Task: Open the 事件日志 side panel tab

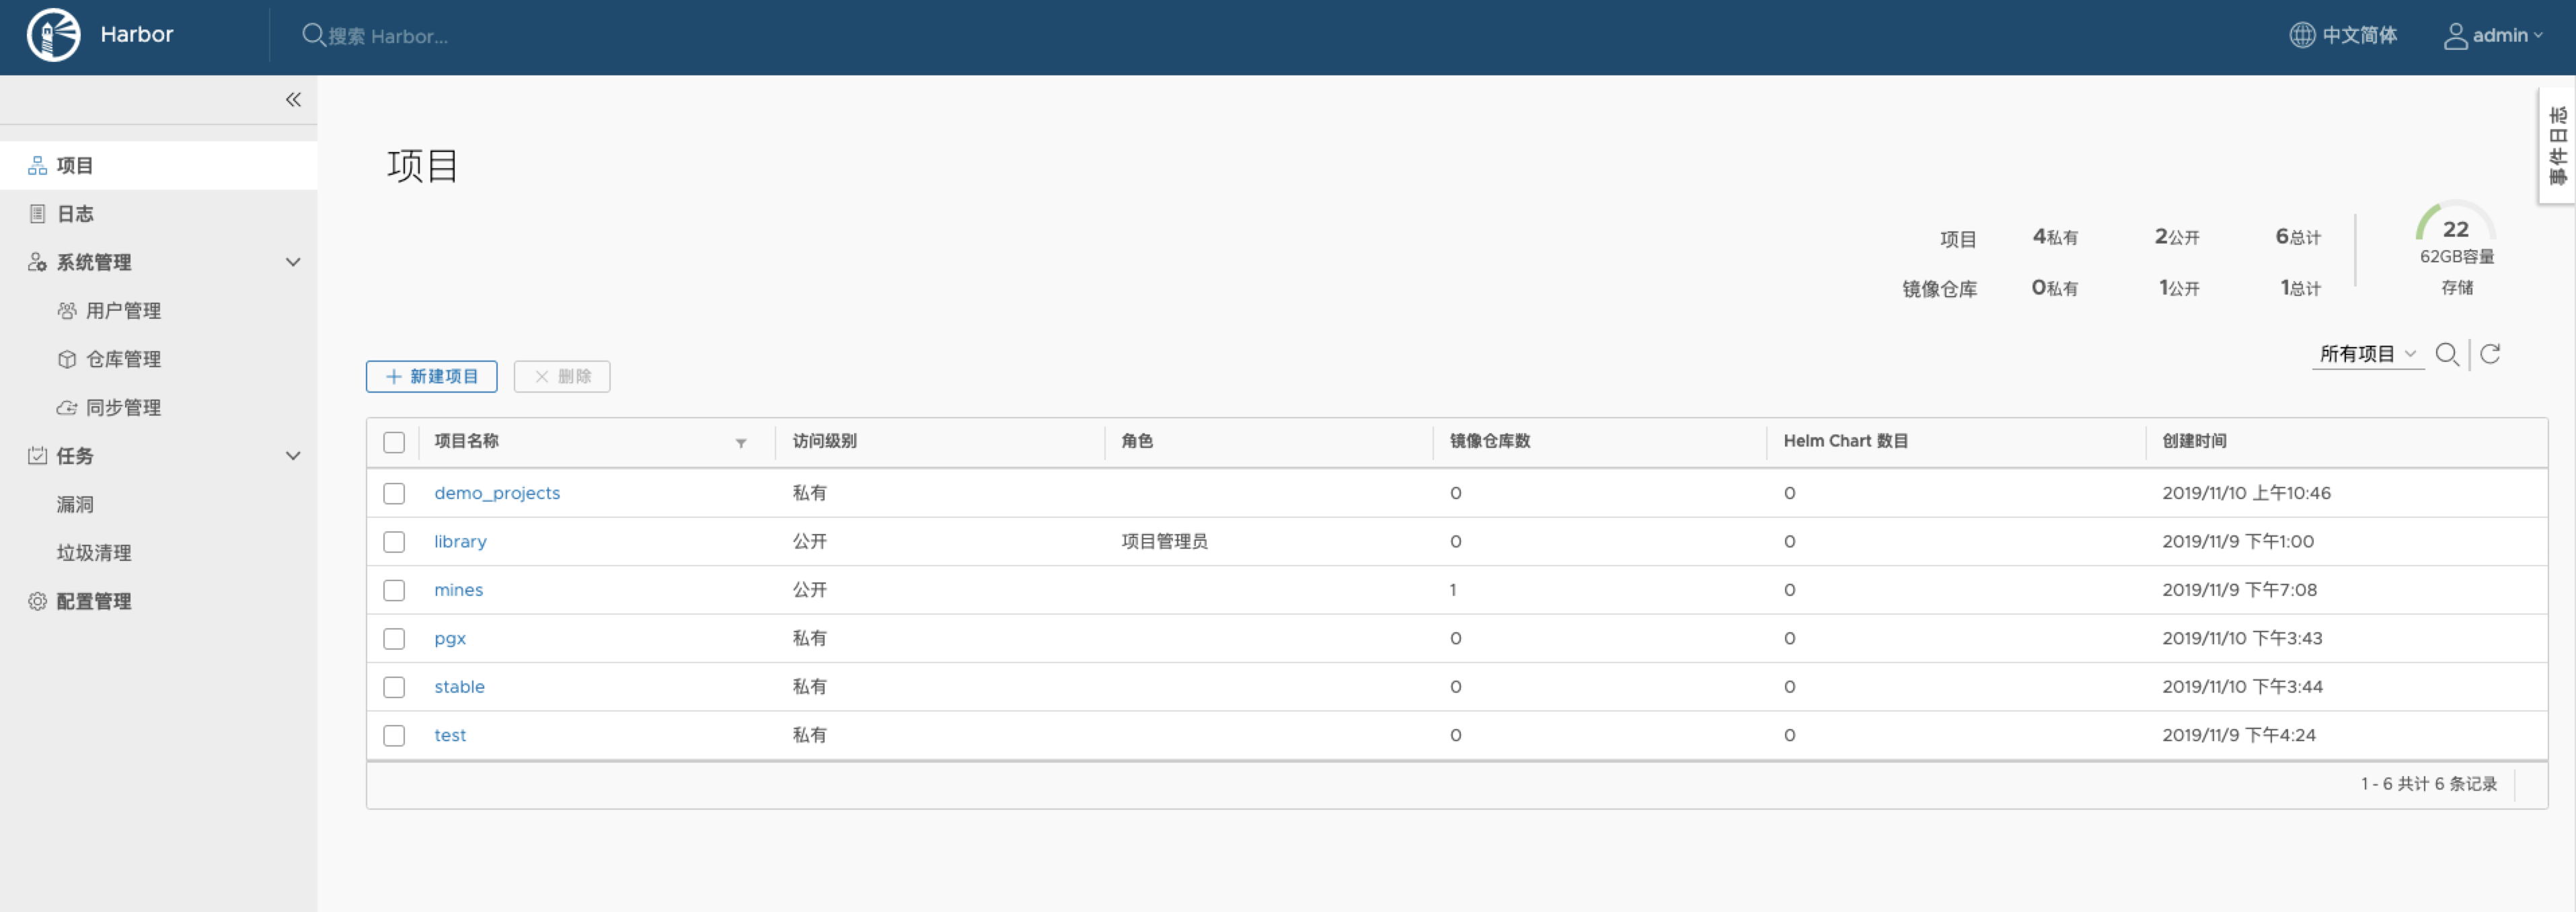Action: [x=2557, y=145]
